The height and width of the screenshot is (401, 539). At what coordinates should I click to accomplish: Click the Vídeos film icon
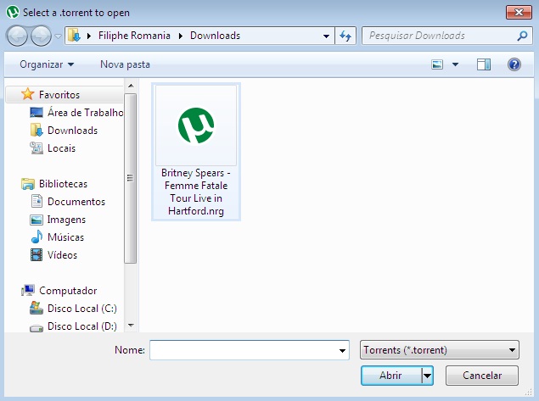(36, 254)
